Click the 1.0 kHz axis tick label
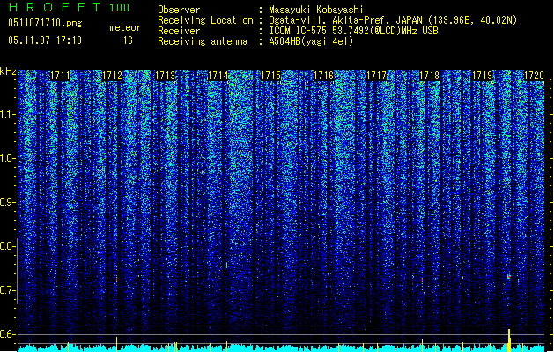This screenshot has width=554, height=352. (7, 158)
